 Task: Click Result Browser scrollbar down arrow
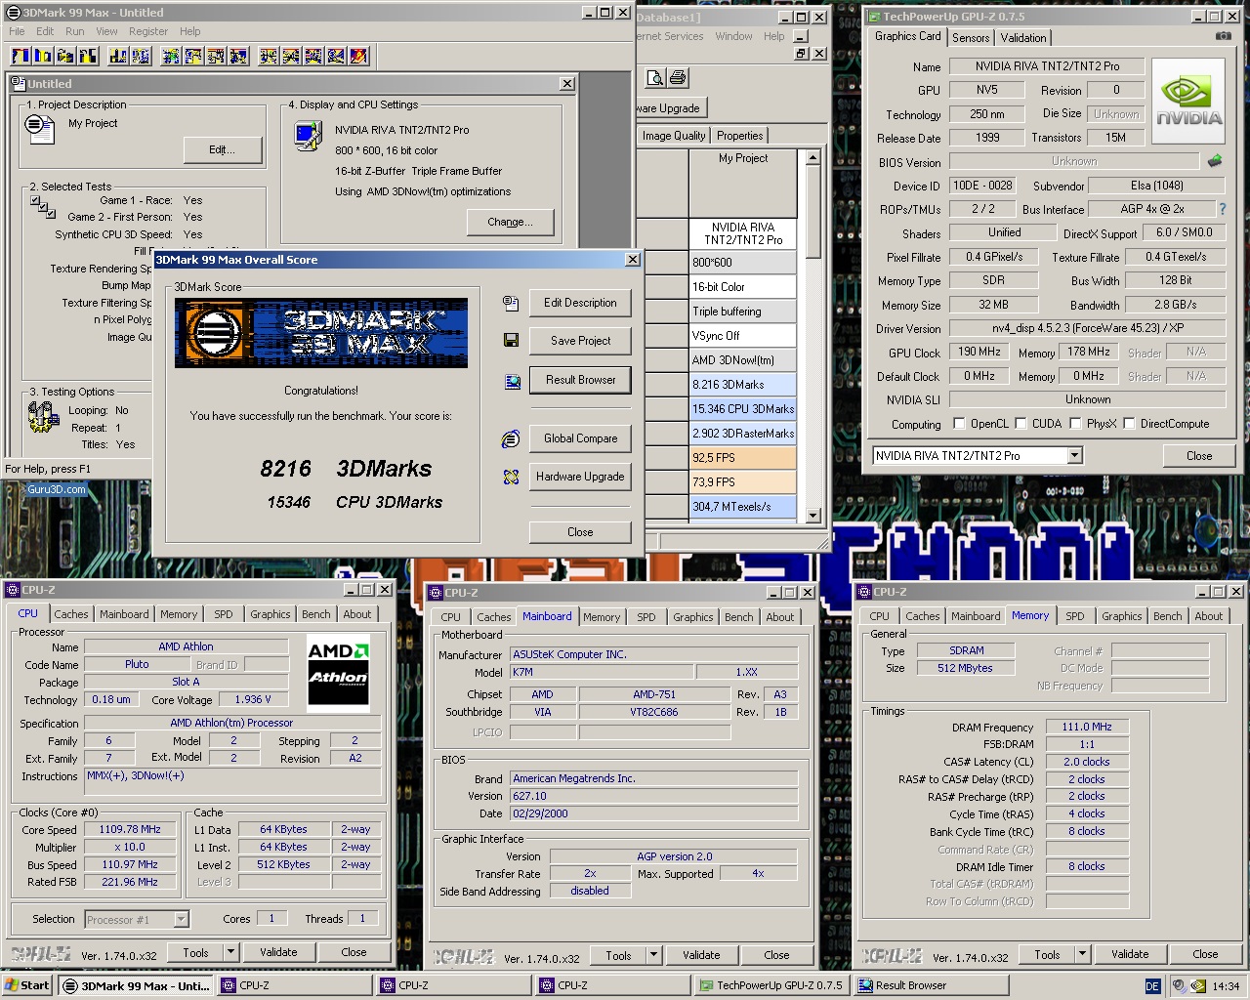point(812,515)
